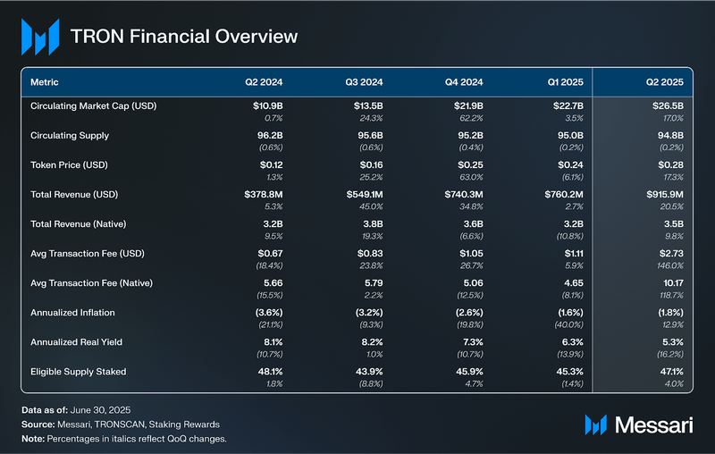The height and width of the screenshot is (454, 715).
Task: Click the Total Revenue (Native) row label
Action: (79, 223)
